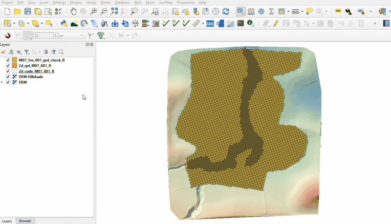Viewport: 391px width, 224px height.
Task: Open the Processing menu
Action: (185, 2)
